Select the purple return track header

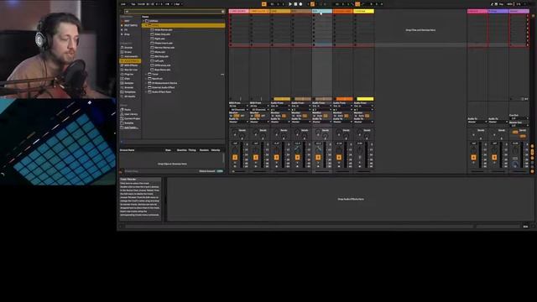coord(498,11)
